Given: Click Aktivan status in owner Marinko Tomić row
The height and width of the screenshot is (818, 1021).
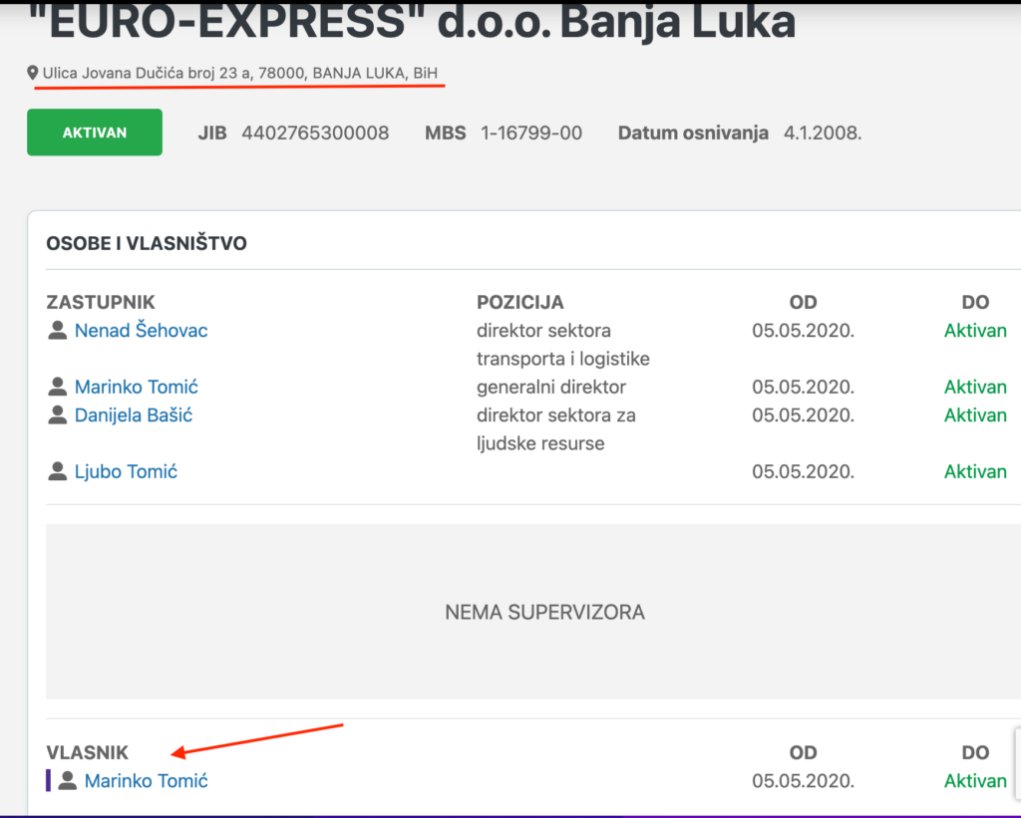Looking at the screenshot, I should point(975,781).
